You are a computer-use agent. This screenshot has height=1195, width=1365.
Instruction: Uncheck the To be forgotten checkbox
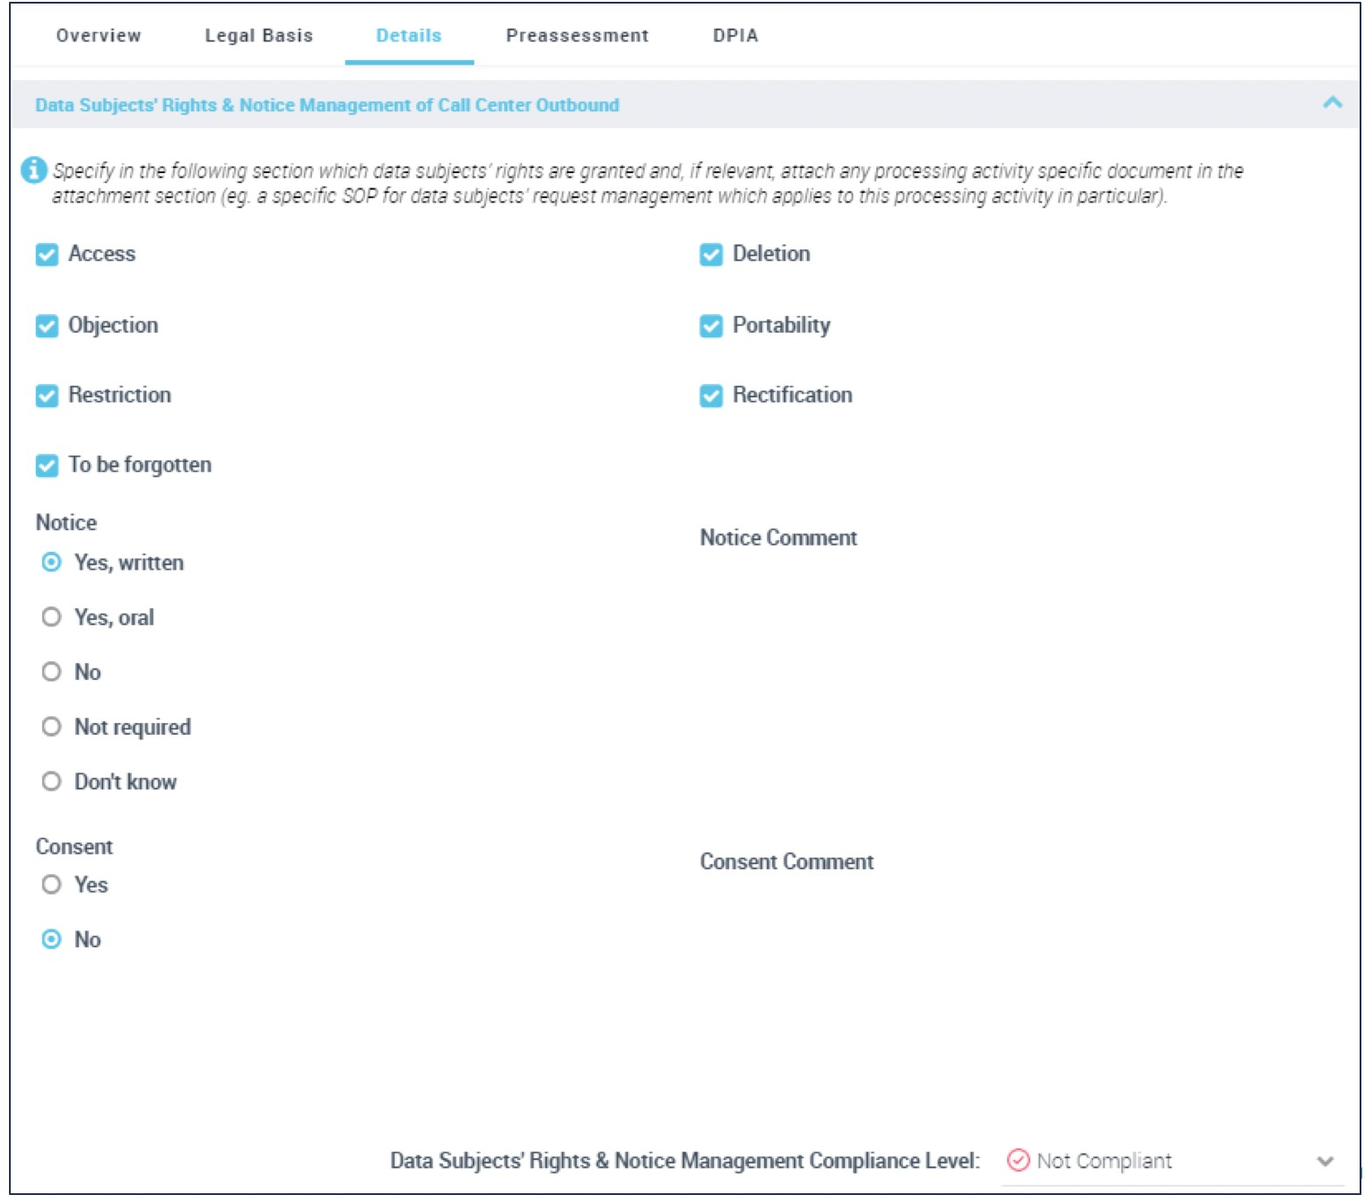coord(47,466)
